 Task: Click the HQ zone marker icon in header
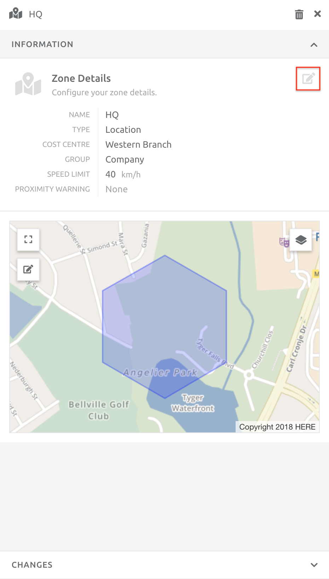coord(15,14)
